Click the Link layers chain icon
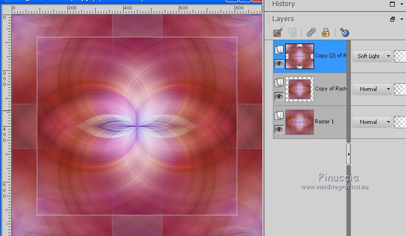Viewport: 406px width, 236px height. click(311, 33)
